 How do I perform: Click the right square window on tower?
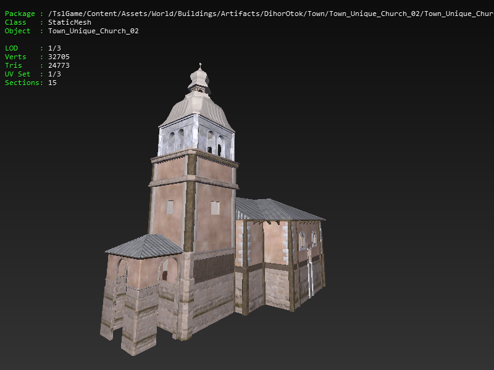(x=215, y=208)
